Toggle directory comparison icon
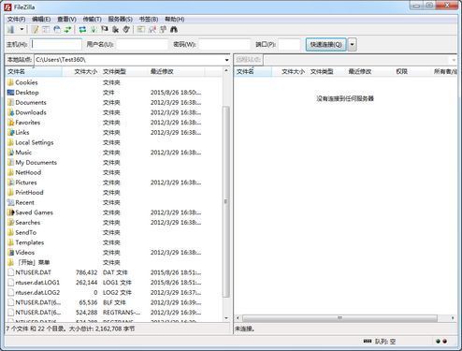 [152, 30]
